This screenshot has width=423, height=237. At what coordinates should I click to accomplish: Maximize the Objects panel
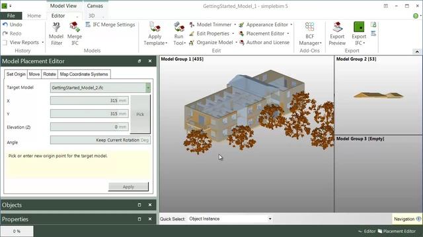click(139, 205)
